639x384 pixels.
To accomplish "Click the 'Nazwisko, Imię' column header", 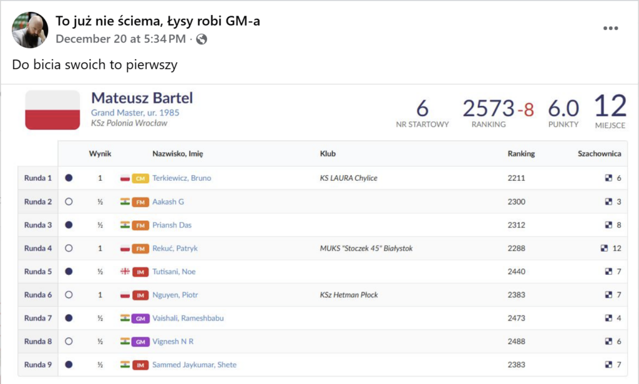I will [177, 154].
